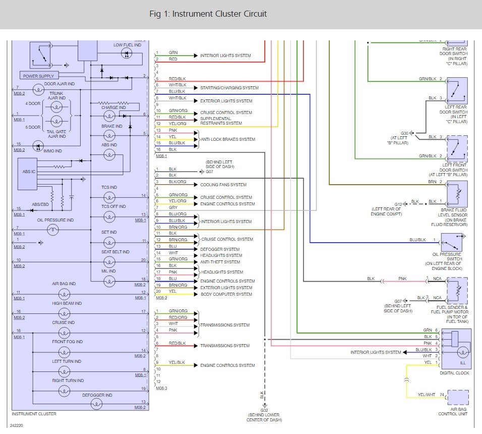This screenshot has height=434, width=482.
Task: Select the YEL/WHT 74 wire label
Action: point(431,395)
